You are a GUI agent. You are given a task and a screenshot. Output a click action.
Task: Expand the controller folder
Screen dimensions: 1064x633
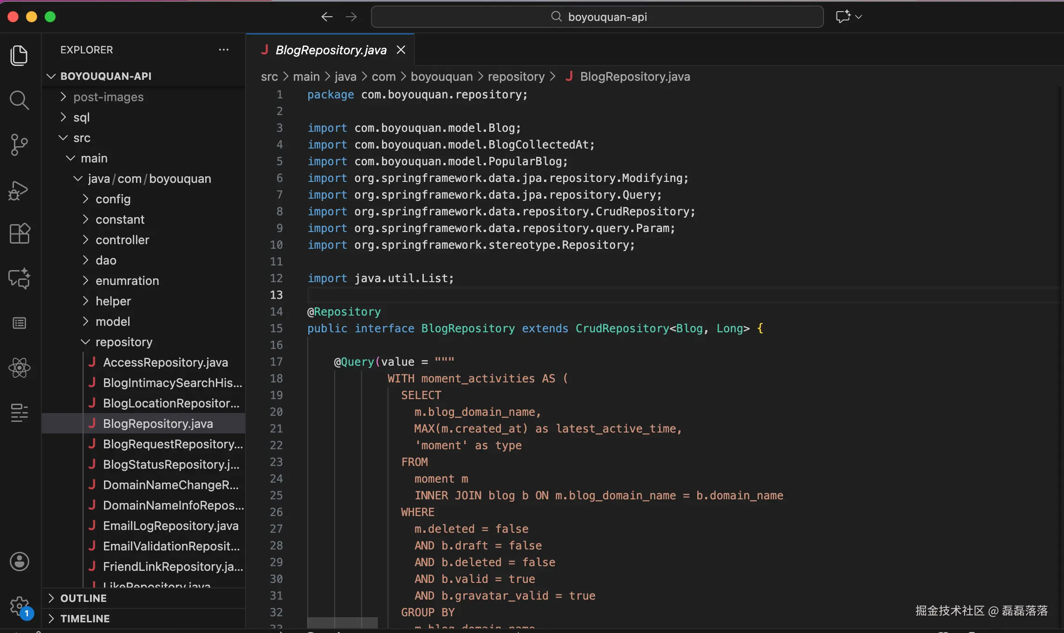(x=122, y=240)
